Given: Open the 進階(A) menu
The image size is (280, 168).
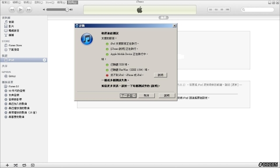Looking at the screenshot, I should coord(61,2).
